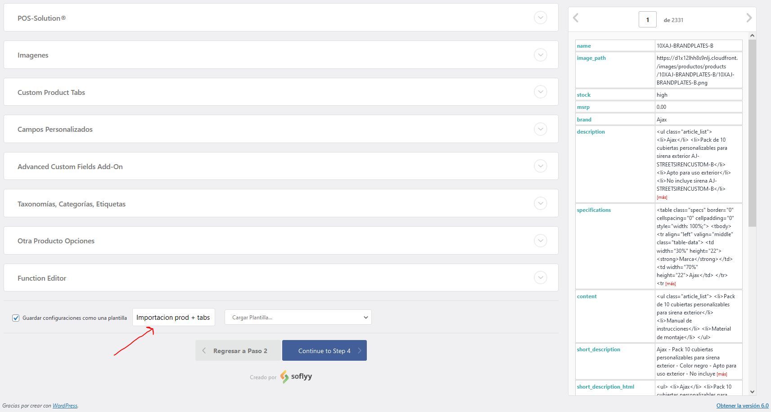Select the brand field label
The height and width of the screenshot is (412, 771).
(x=584, y=119)
